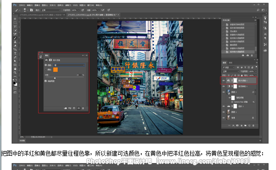This screenshot has width=276, height=170.
Task: Select the Eraser tool
Action: pyautogui.click(x=15, y=46)
